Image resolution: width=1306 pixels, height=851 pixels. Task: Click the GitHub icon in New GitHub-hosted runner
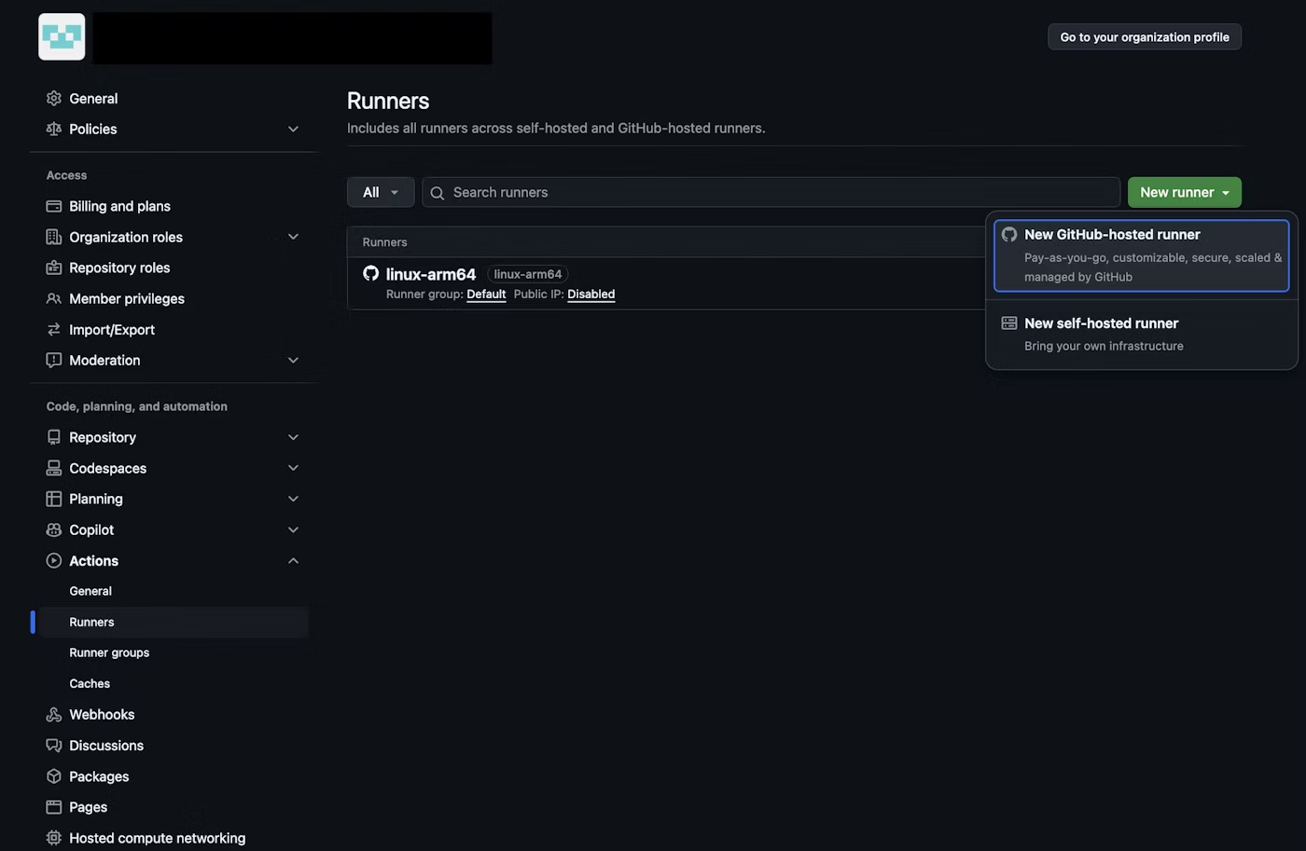[1009, 234]
